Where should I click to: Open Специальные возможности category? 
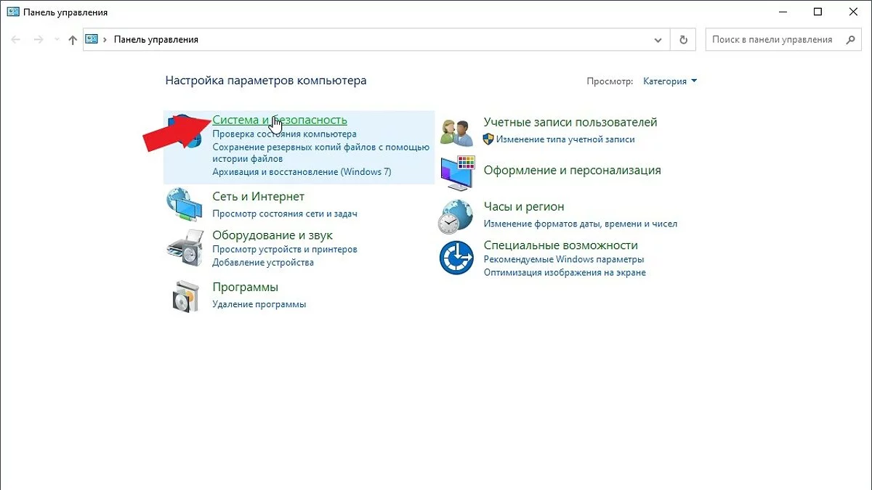[561, 245]
